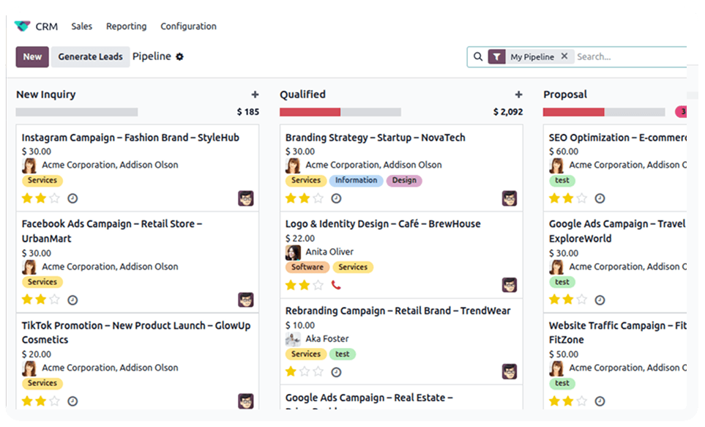Click phone activity icon on BrewHouse card

point(336,285)
